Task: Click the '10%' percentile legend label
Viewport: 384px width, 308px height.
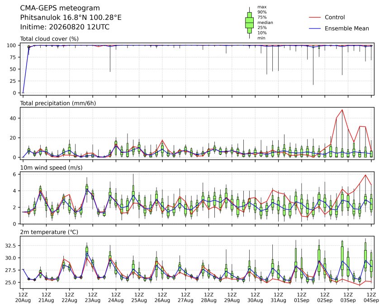Action: point(262,33)
